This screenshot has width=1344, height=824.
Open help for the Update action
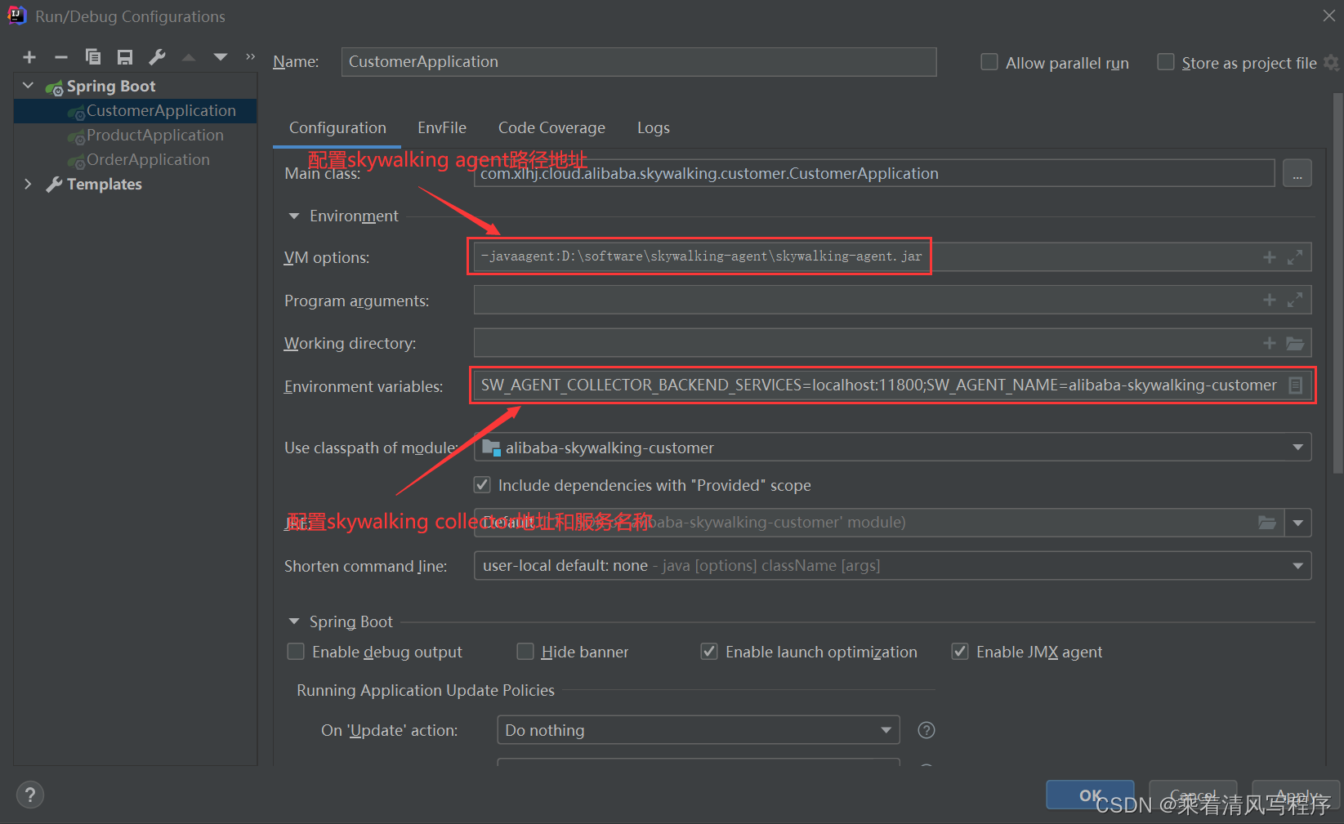[927, 730]
